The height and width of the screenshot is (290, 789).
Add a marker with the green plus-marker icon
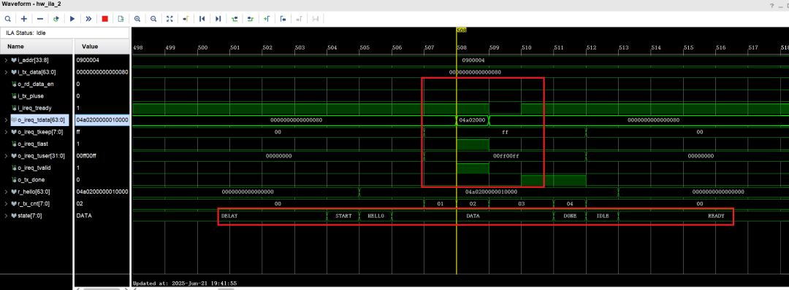267,18
